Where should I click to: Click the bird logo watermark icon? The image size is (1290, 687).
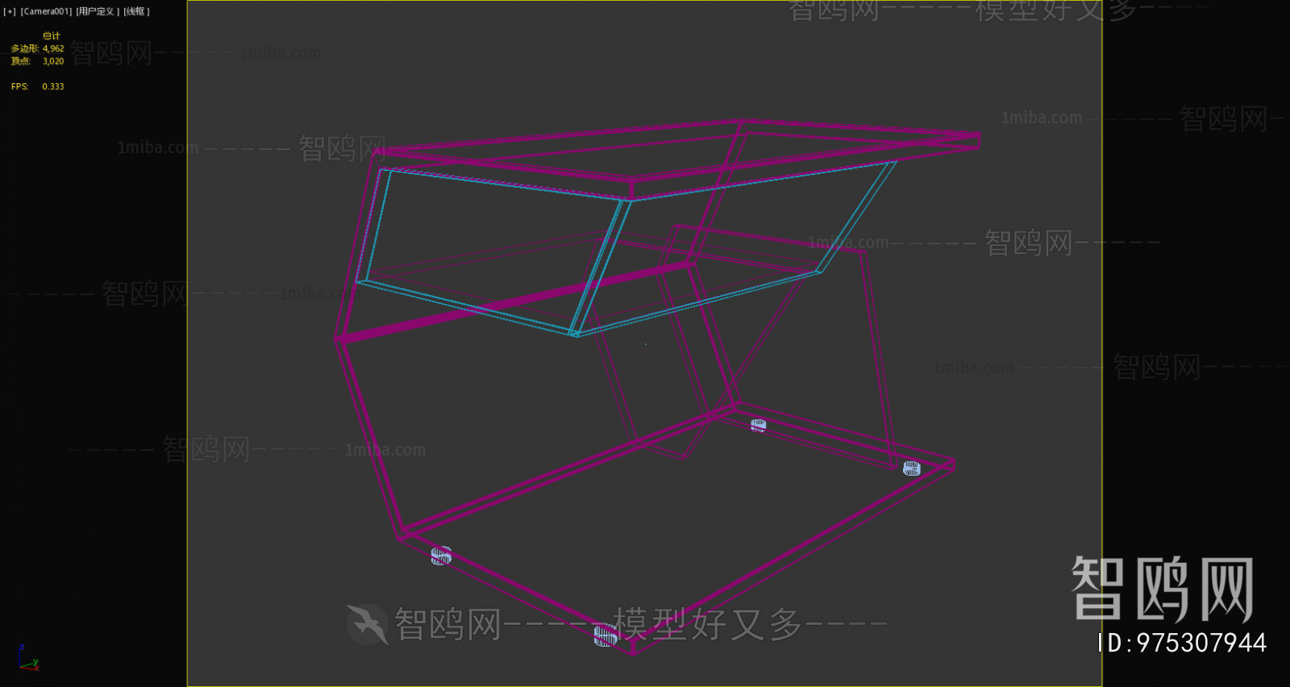(x=368, y=624)
